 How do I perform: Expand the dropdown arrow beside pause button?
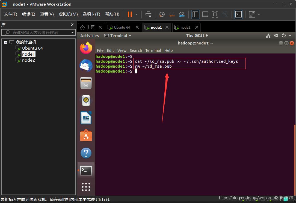(137, 14)
